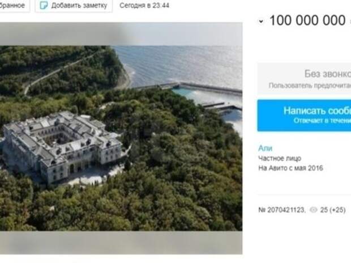
Task: Open seller profile link Али
Action: [x=263, y=149]
